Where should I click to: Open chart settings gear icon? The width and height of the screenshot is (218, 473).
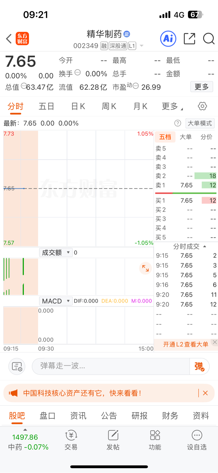(x=202, y=106)
